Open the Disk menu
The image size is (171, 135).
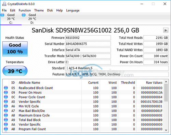pos(50,10)
